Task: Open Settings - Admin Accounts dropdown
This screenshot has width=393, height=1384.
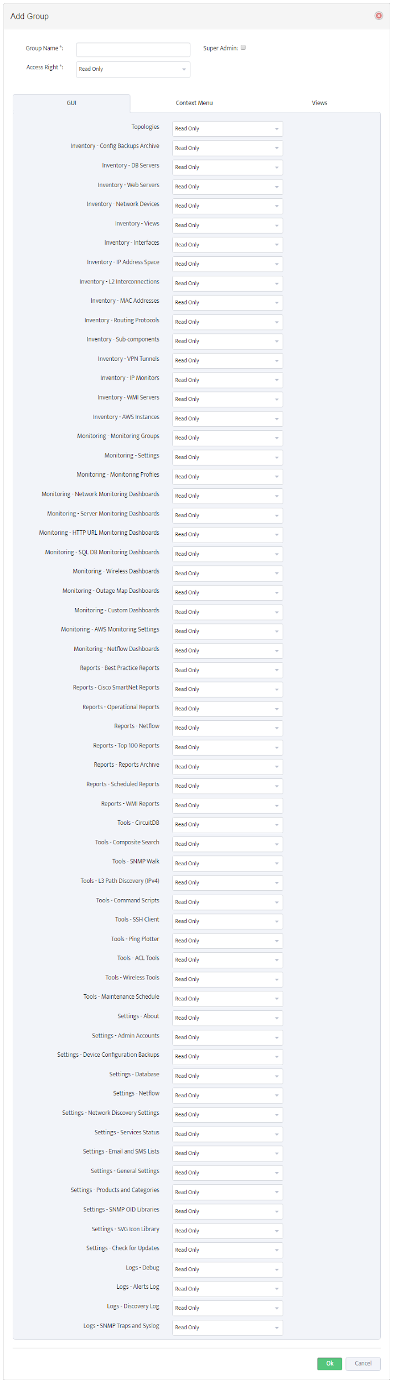Action: (x=227, y=1037)
